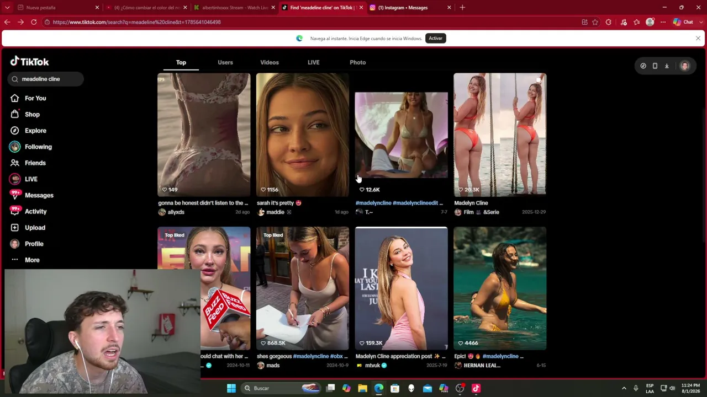This screenshot has width=707, height=397.
Task: Open the browser tab list dropdown
Action: pos(7,8)
